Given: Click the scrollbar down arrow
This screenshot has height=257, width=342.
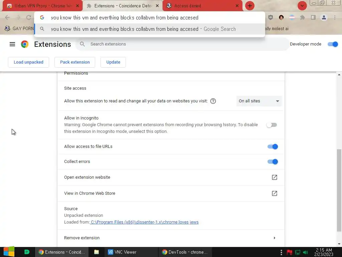Looking at the screenshot, I should (339, 244).
